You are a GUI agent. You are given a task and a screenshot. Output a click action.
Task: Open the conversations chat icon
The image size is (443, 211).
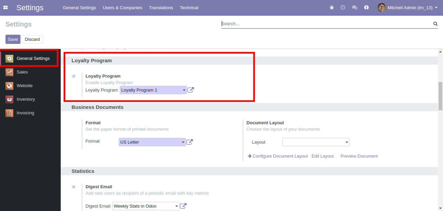point(355,7)
